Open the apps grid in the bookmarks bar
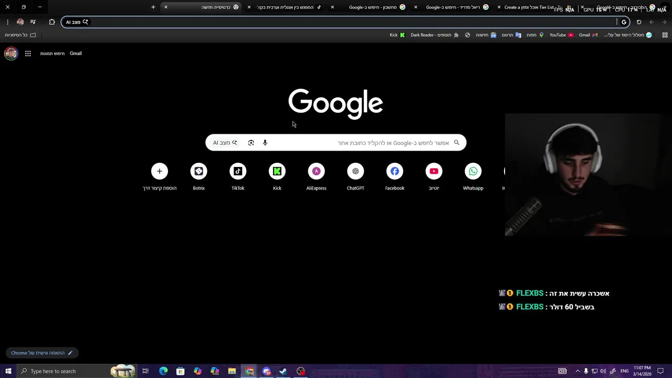Viewport: 672px width, 378px height. (665, 35)
